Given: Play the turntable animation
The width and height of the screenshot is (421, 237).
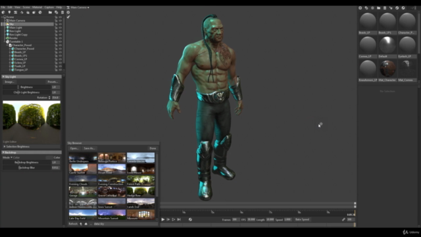Looking at the screenshot, I should [x=163, y=219].
